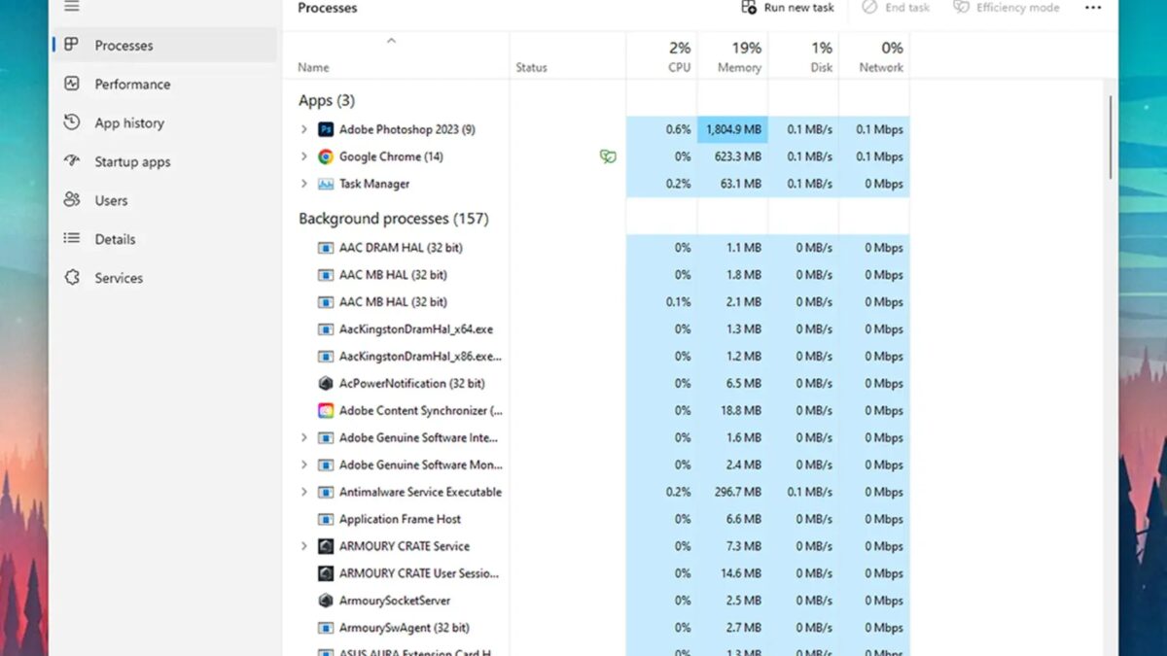Click the Google Chrome icon in process list
The height and width of the screenshot is (656, 1167).
[326, 156]
